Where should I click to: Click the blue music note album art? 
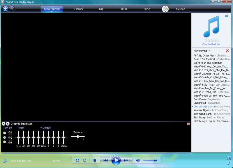click(211, 26)
